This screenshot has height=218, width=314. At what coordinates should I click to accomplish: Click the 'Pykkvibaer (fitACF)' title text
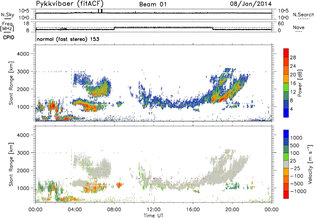69,4
